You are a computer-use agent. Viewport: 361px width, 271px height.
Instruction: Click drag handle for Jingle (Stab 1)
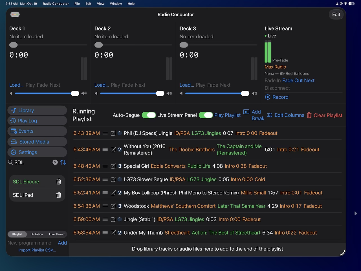[105, 219]
